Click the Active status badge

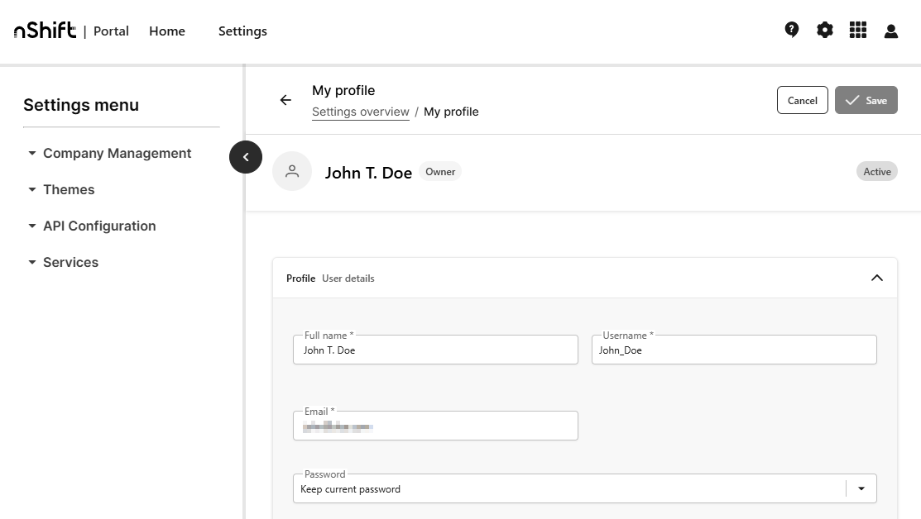point(876,171)
